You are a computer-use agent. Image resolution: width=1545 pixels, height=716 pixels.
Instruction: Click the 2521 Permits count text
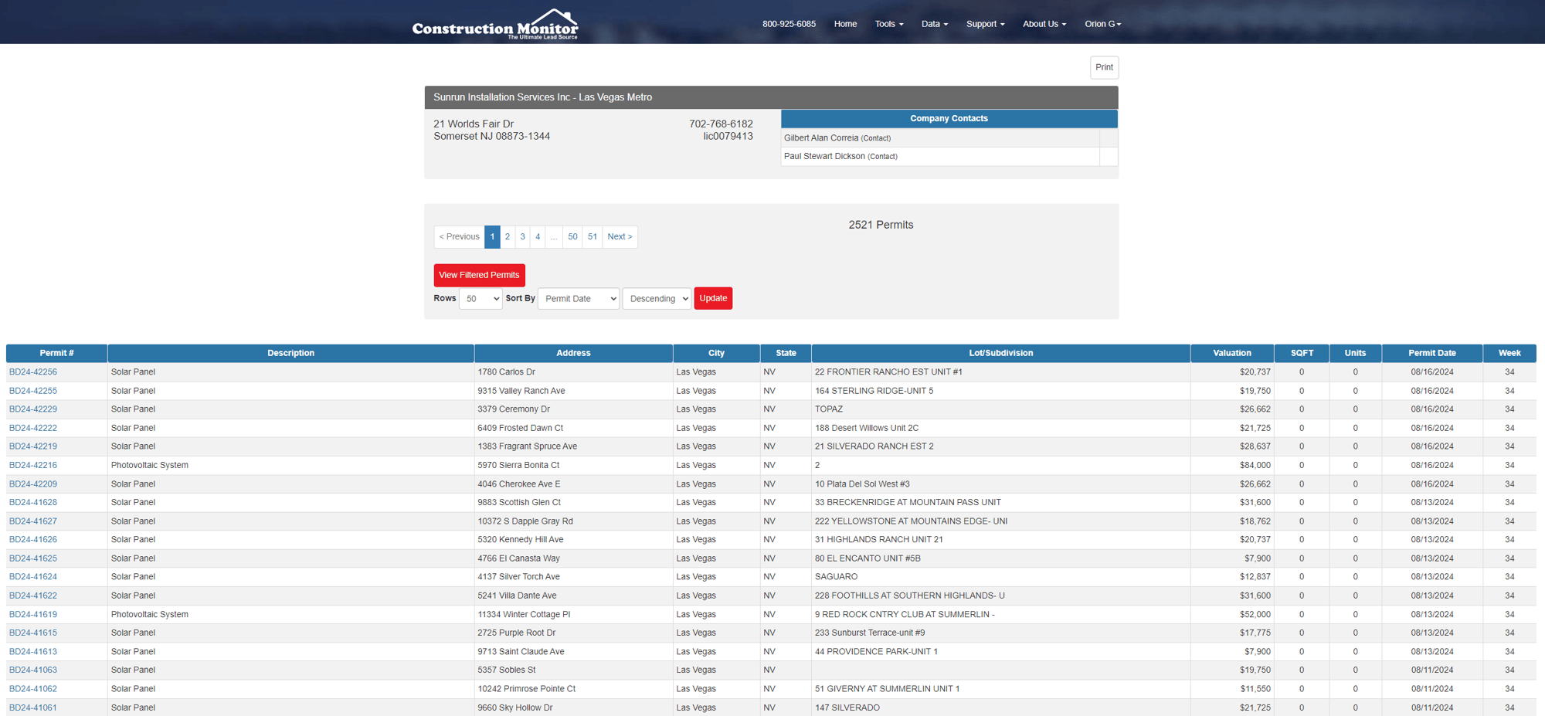(x=881, y=225)
